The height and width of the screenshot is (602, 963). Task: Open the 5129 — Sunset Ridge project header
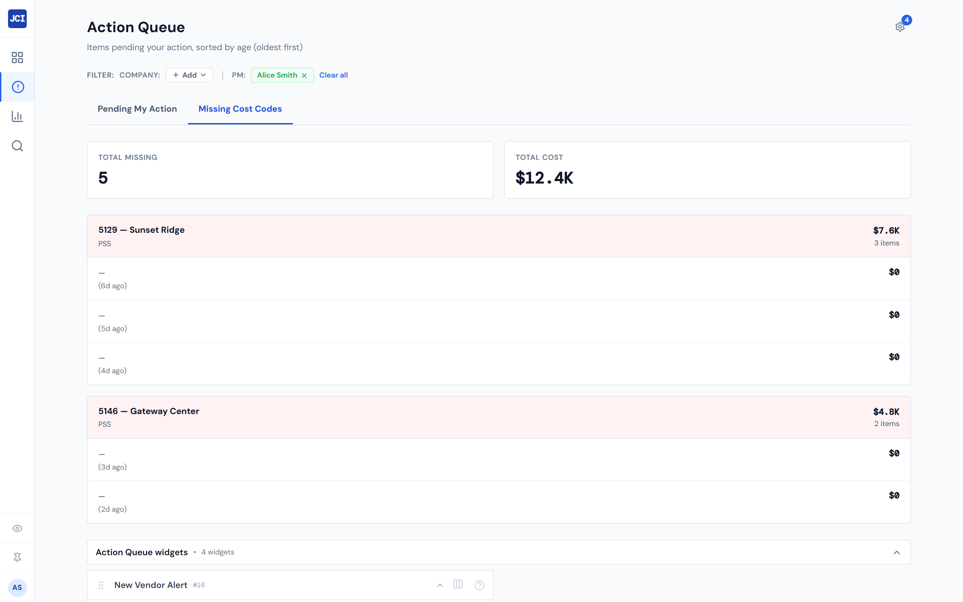tap(141, 230)
